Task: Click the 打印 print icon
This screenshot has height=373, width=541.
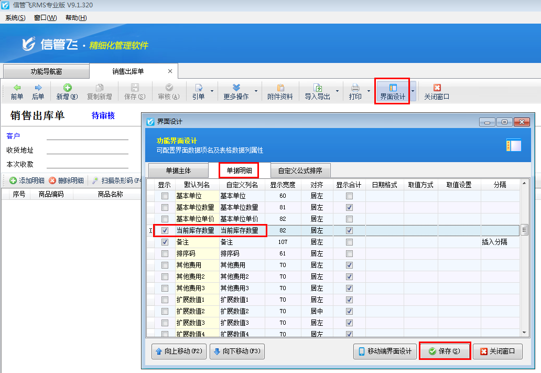Action: pos(355,91)
